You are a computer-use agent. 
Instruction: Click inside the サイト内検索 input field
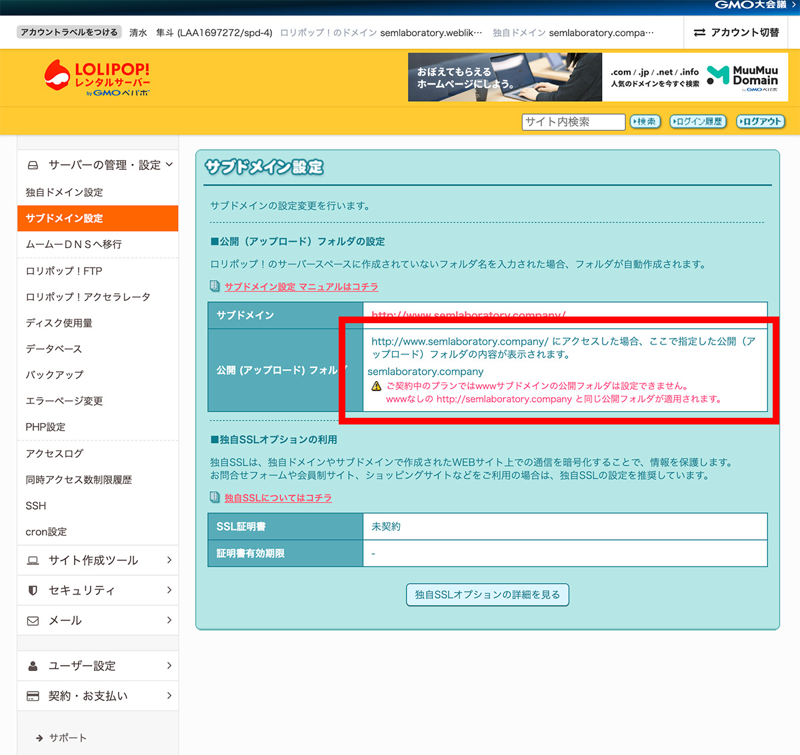tap(572, 122)
